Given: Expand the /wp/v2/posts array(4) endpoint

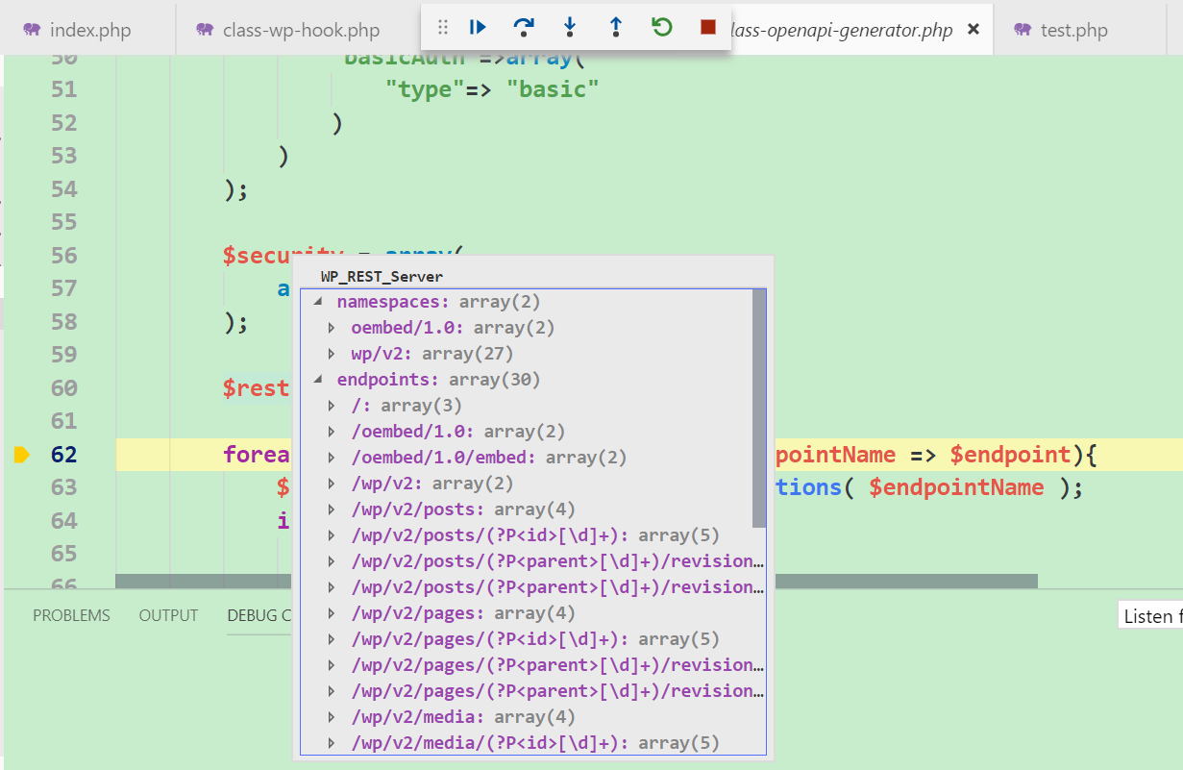Looking at the screenshot, I should (x=333, y=509).
